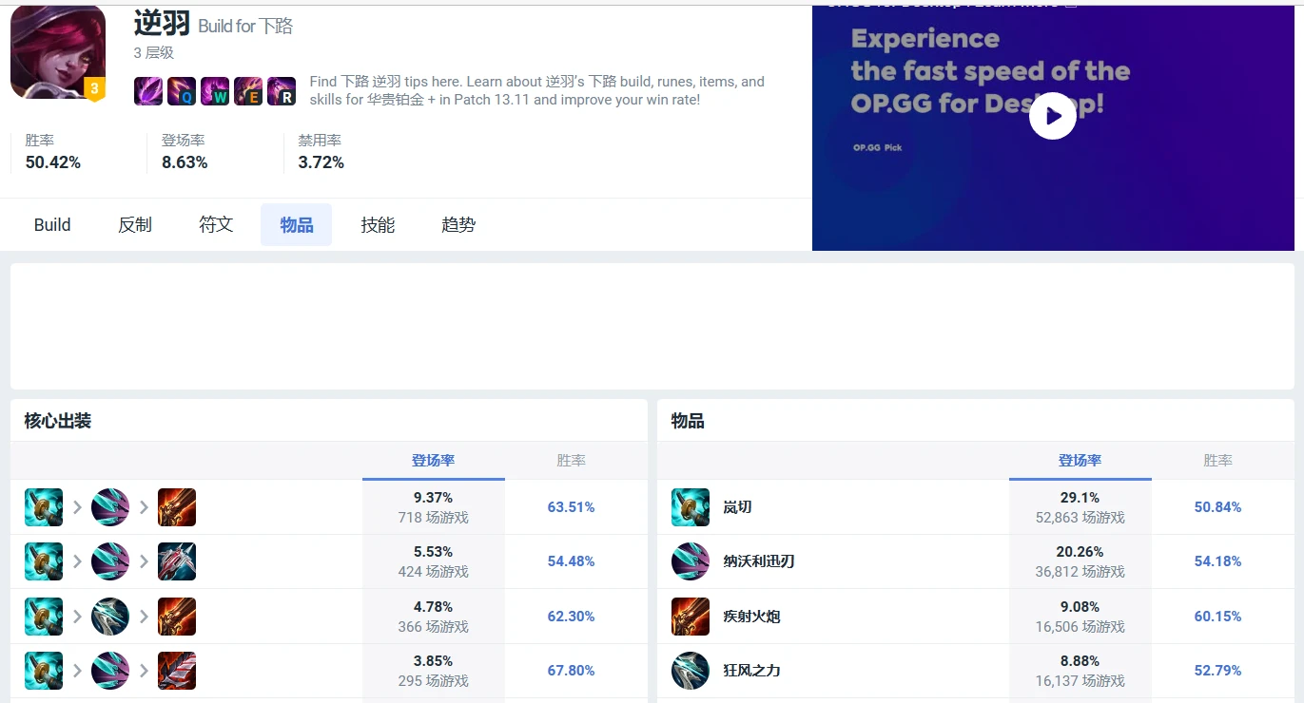This screenshot has width=1304, height=703.
Task: Click the R skill icon
Action: (x=282, y=91)
